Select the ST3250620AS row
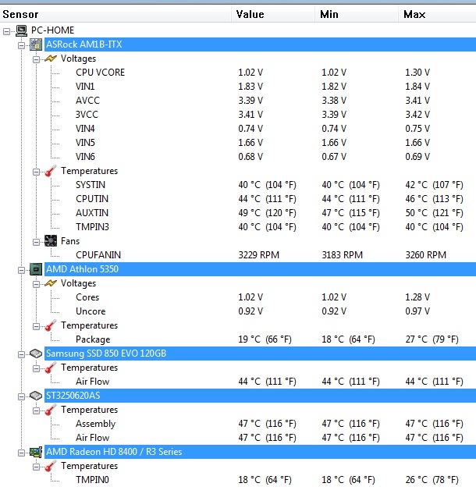The image size is (476, 501). pos(260,396)
